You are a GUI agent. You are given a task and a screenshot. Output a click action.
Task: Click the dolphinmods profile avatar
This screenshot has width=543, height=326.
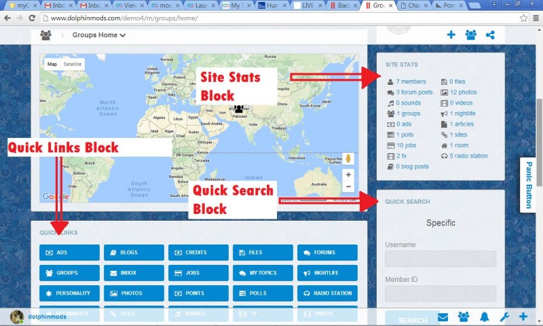(16, 317)
